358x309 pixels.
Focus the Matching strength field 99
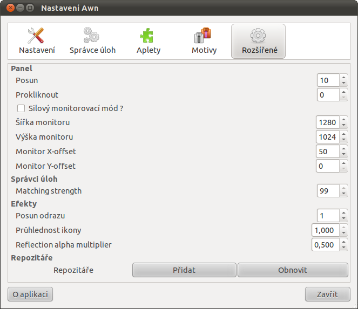pos(328,191)
